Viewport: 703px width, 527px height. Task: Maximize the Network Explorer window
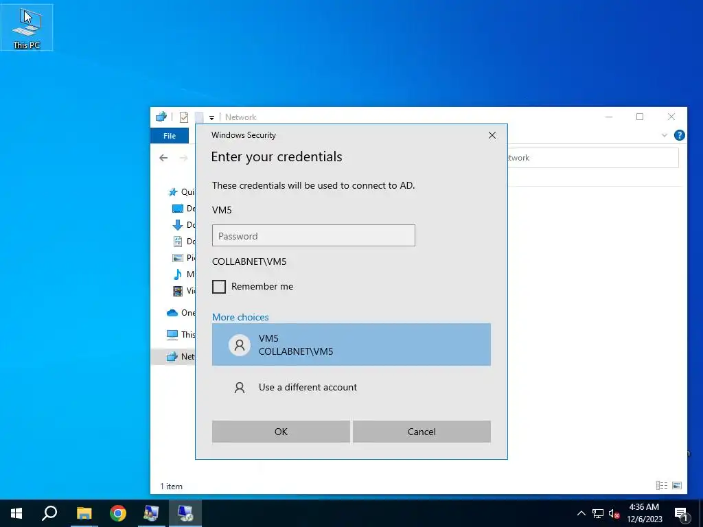640,117
